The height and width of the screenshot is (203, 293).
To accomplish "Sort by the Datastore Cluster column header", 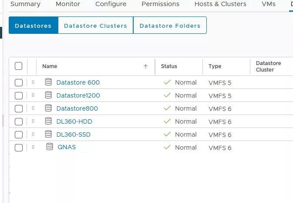I will (x=268, y=66).
